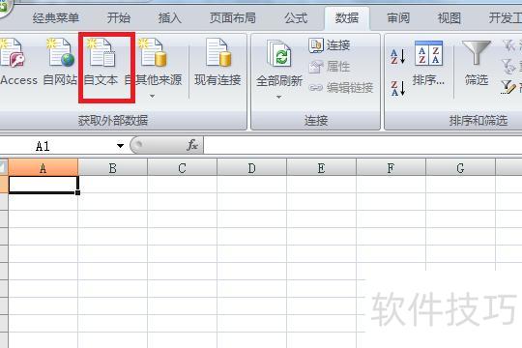Open 连接 (Connections) button
This screenshot has height=348, width=522.
[330, 45]
